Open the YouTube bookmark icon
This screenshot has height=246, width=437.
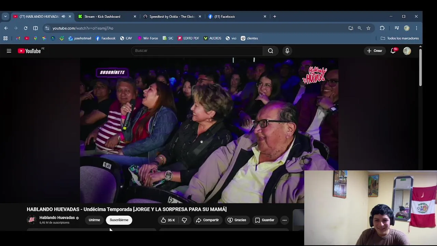[27, 38]
